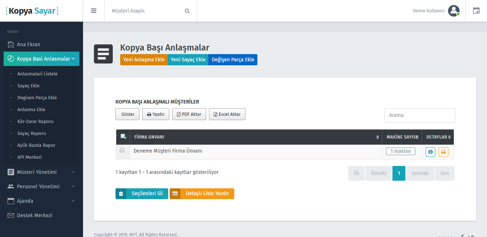Viewport: 487px width, 237px height.
Task: Print the record using the orange printer icon
Action: [x=443, y=152]
